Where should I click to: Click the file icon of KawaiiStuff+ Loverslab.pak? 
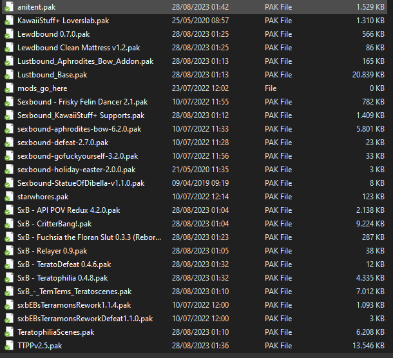click(x=9, y=21)
